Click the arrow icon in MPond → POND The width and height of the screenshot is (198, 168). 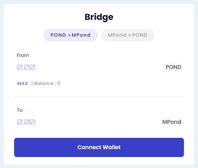tap(129, 35)
